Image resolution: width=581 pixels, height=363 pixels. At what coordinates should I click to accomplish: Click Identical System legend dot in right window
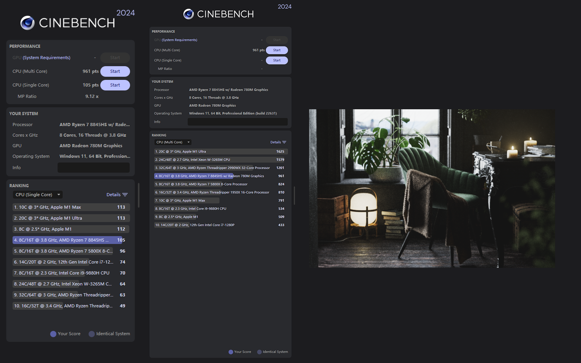point(259,352)
